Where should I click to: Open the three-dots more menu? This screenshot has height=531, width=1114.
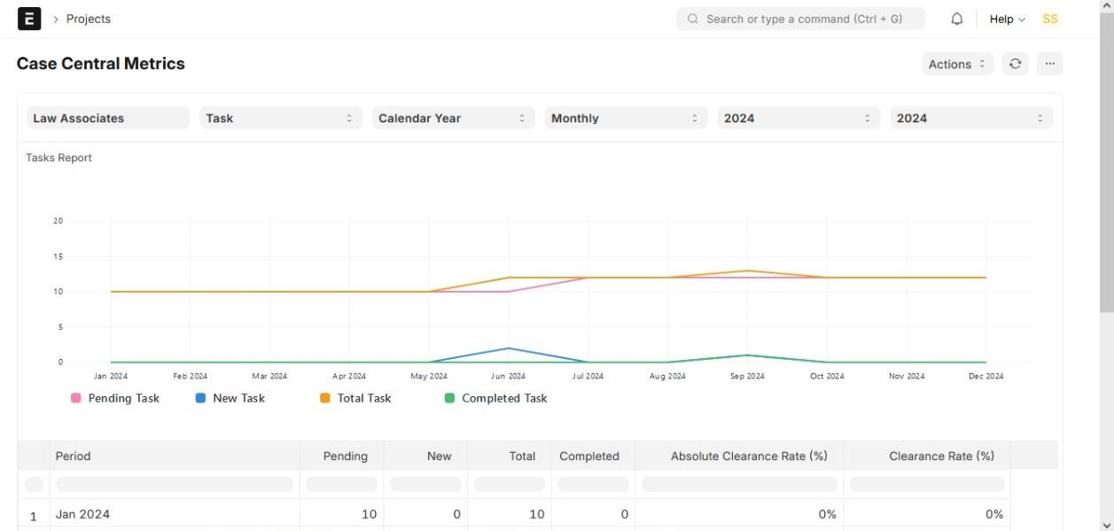point(1049,64)
